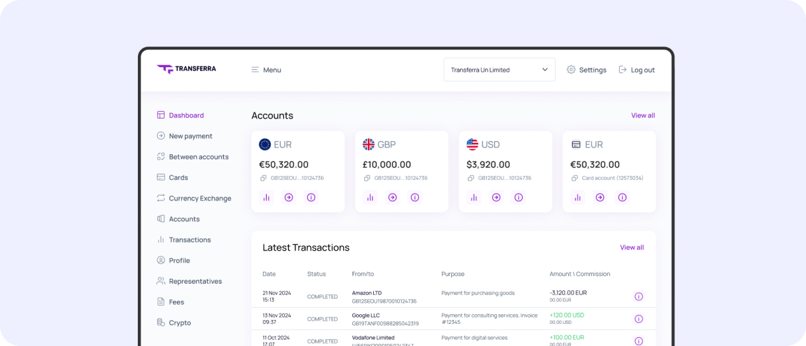Go to Between accounts in sidebar

pyautogui.click(x=198, y=157)
